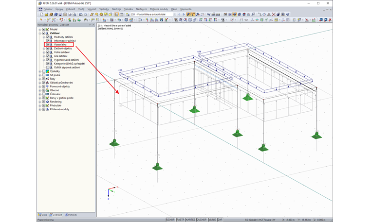Expand the Přídavné moduly tree node

[40, 109]
